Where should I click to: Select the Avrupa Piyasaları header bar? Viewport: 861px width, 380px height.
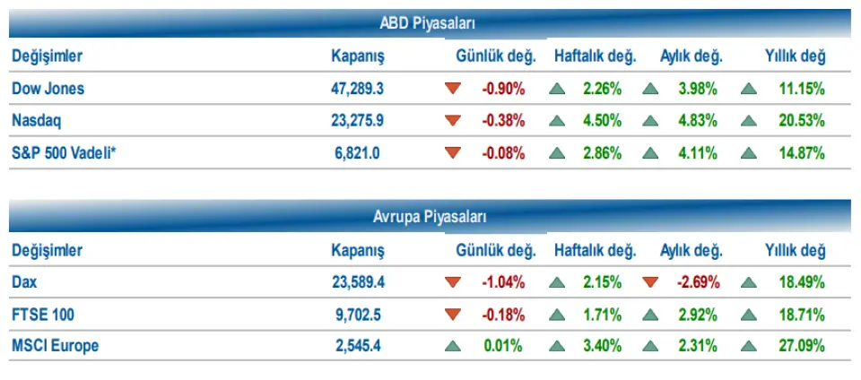coord(430,217)
